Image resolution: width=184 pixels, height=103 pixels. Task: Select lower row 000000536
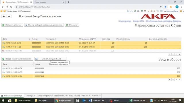pyautogui.click(x=91, y=68)
